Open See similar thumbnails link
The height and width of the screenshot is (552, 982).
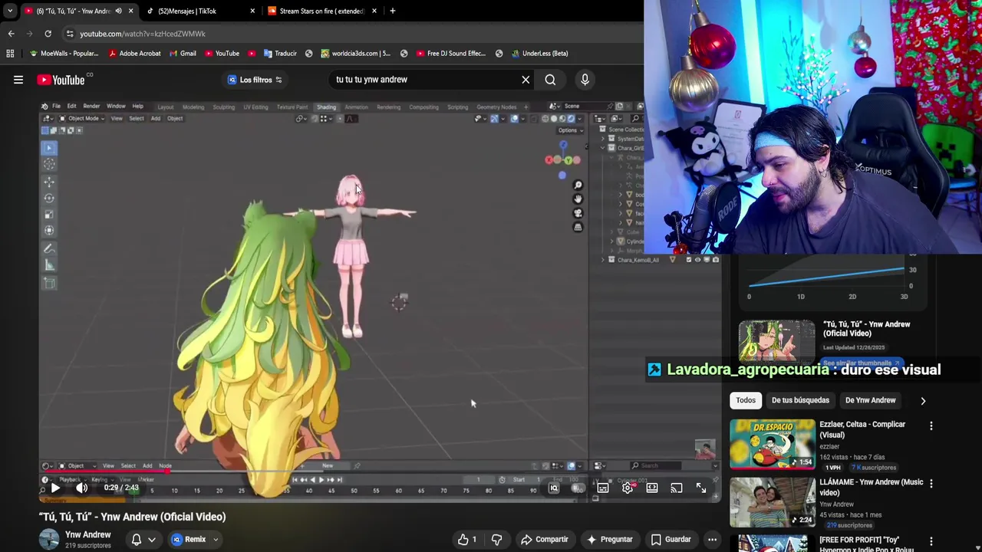(861, 363)
